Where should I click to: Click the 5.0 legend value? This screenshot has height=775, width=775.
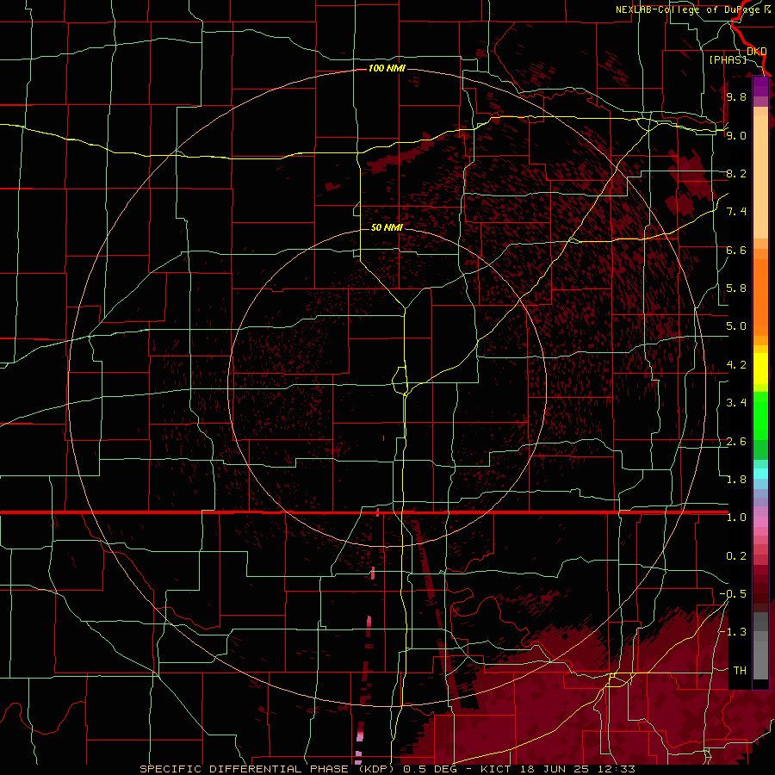[x=736, y=326]
